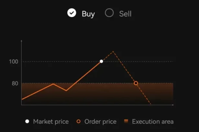This screenshot has width=199, height=132.
Task: Click the arrow at the horizontal axis end
Action: click(173, 105)
